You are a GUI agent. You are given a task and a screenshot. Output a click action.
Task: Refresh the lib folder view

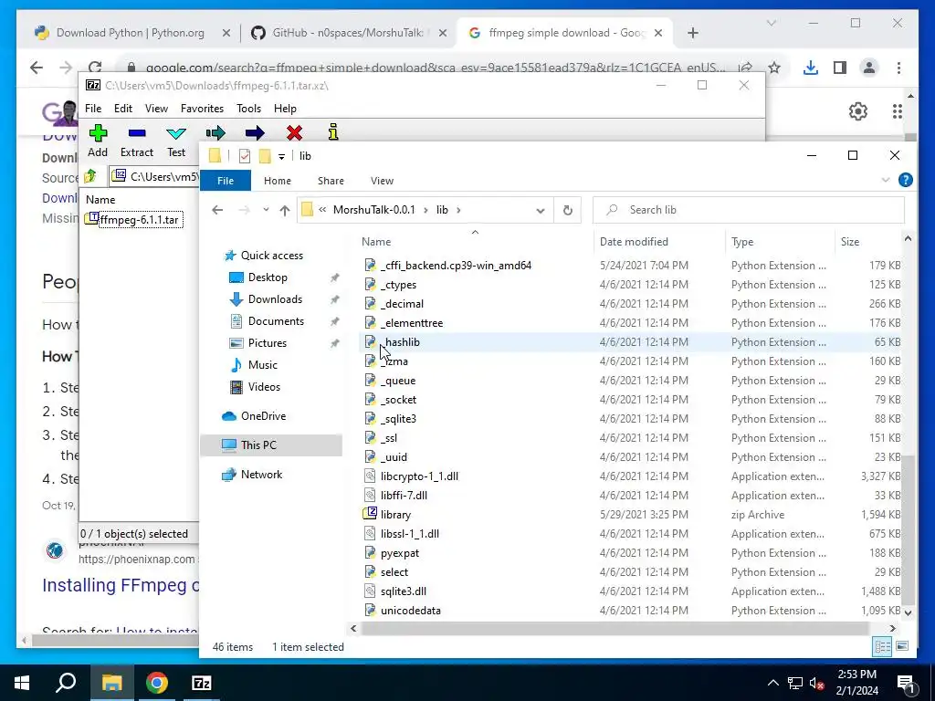(568, 210)
